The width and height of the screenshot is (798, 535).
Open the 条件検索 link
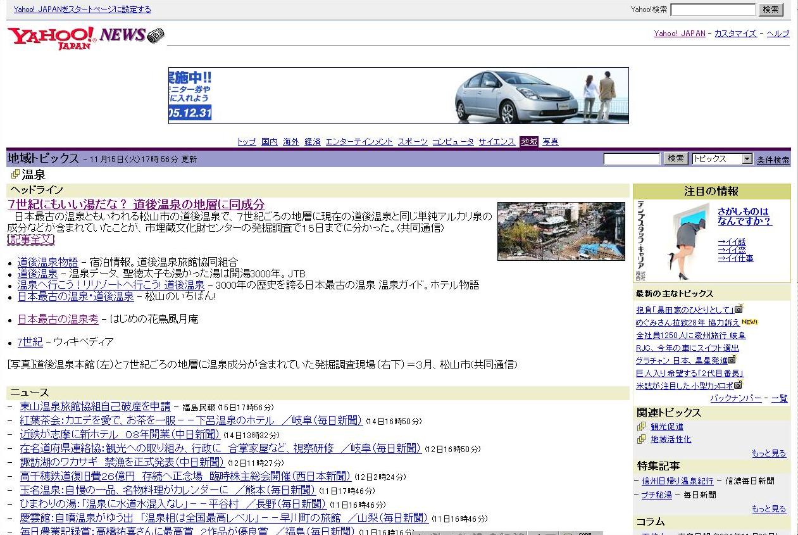click(x=773, y=160)
